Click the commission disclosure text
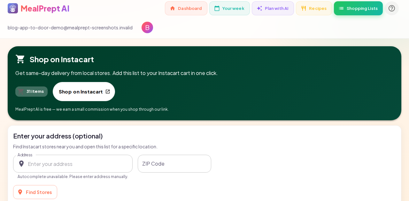 click(92, 109)
